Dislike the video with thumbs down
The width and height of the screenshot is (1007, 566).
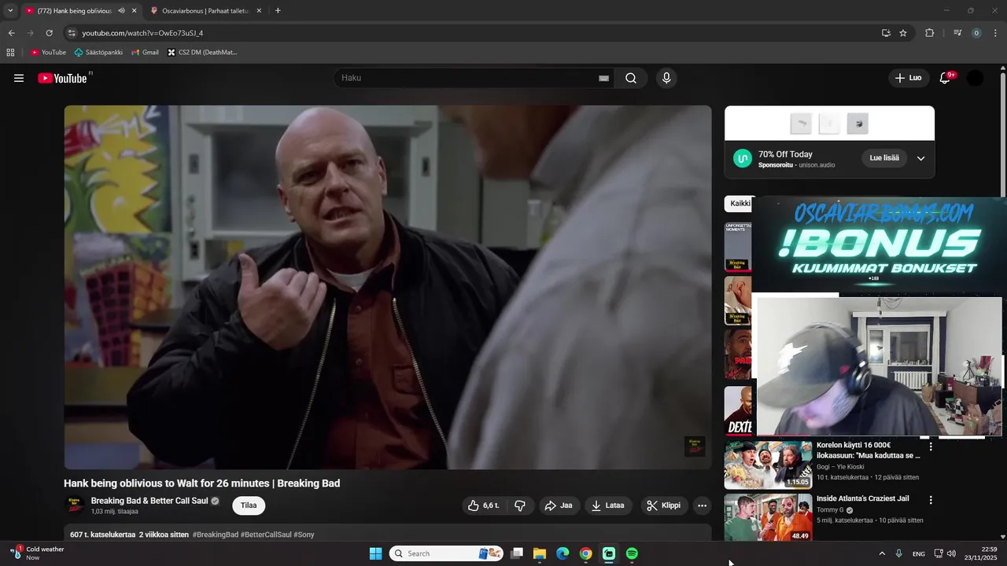click(520, 505)
